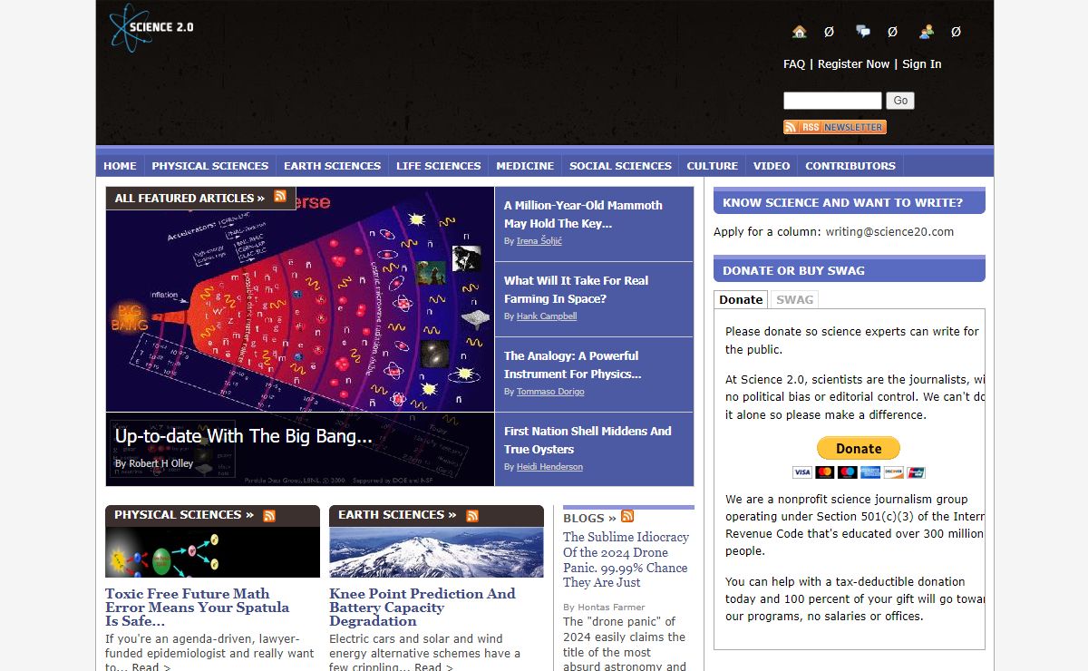Viewport: 1088px width, 671px height.
Task: Select the Donate tab
Action: click(x=741, y=299)
